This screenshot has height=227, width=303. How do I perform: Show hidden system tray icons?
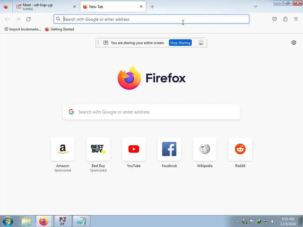(x=237, y=222)
